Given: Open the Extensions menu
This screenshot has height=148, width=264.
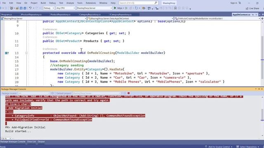Looking at the screenshot, I should 91,3.
